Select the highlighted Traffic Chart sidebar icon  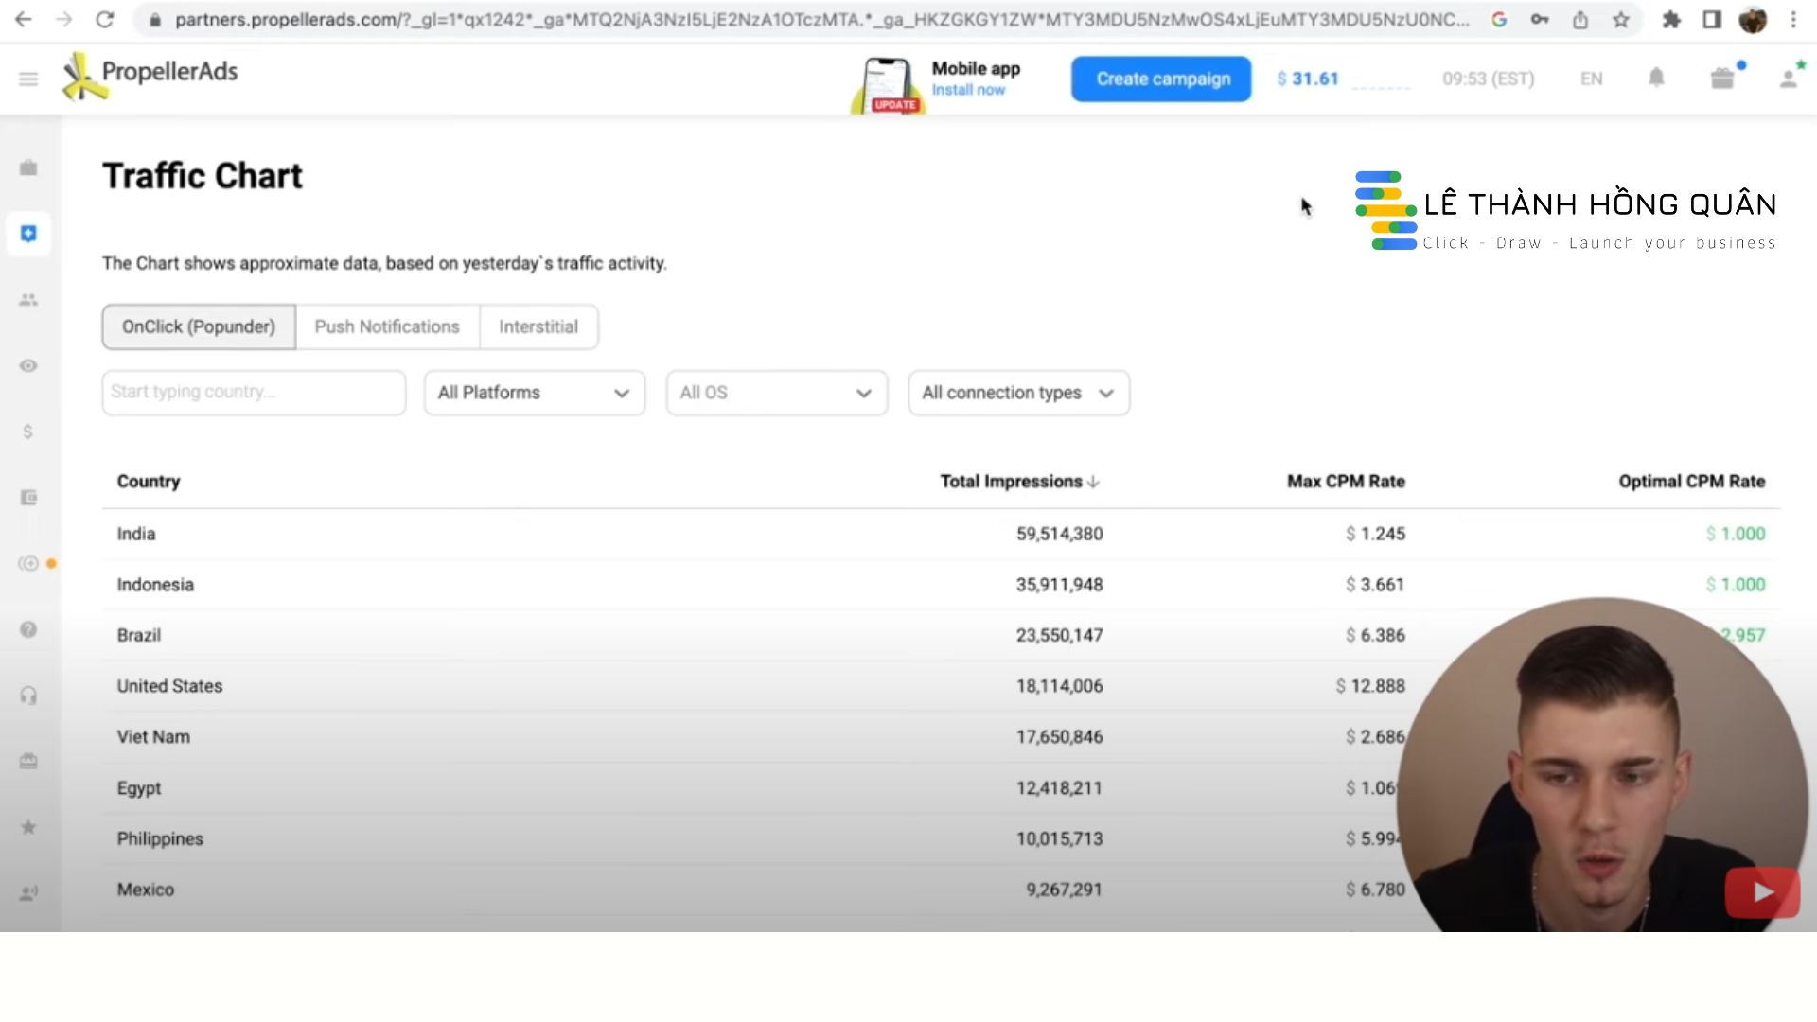(28, 233)
